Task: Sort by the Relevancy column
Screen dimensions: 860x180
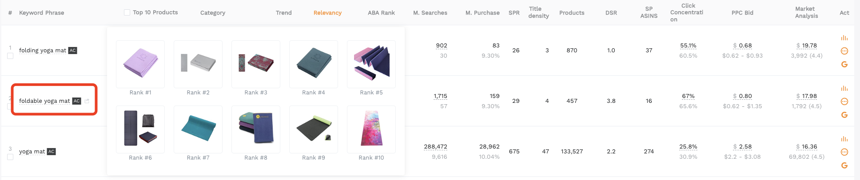Action: tap(327, 13)
